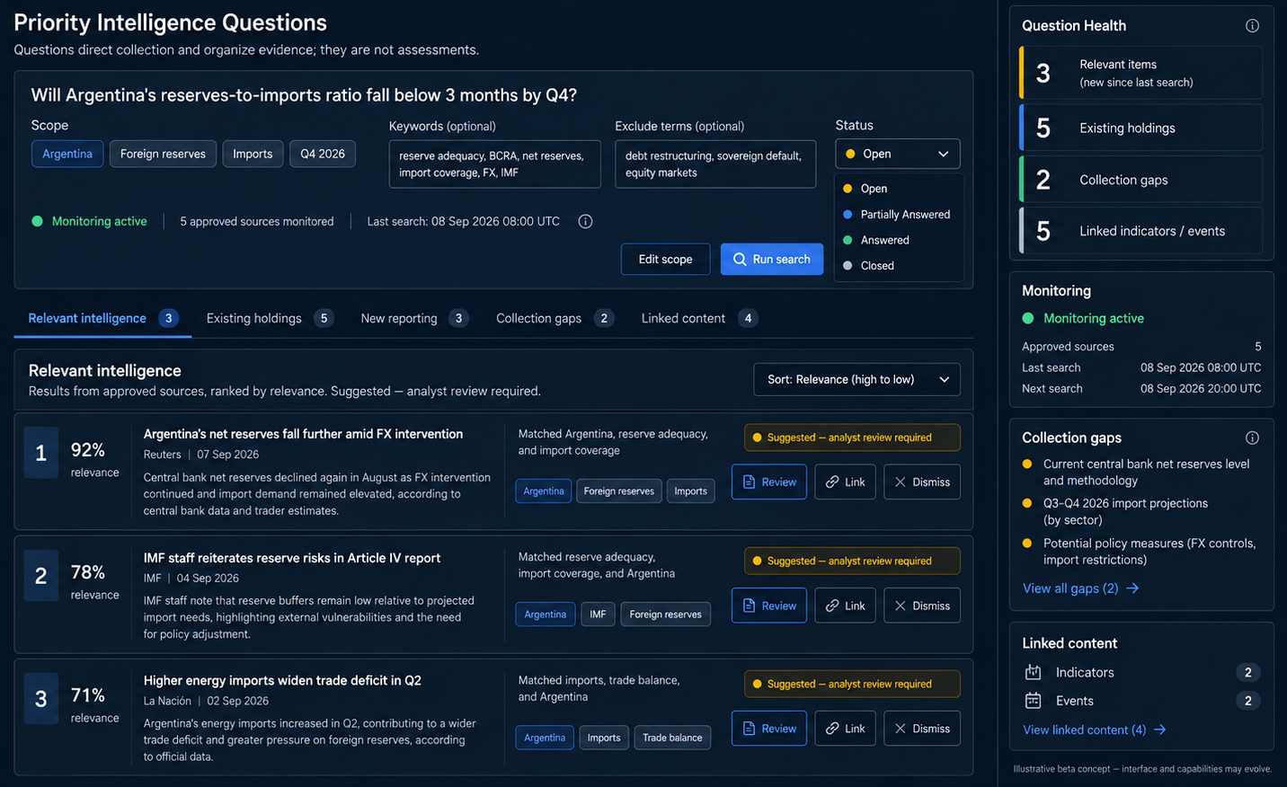This screenshot has width=1287, height=787.
Task: Open the Status dropdown showing Open
Action: point(898,154)
